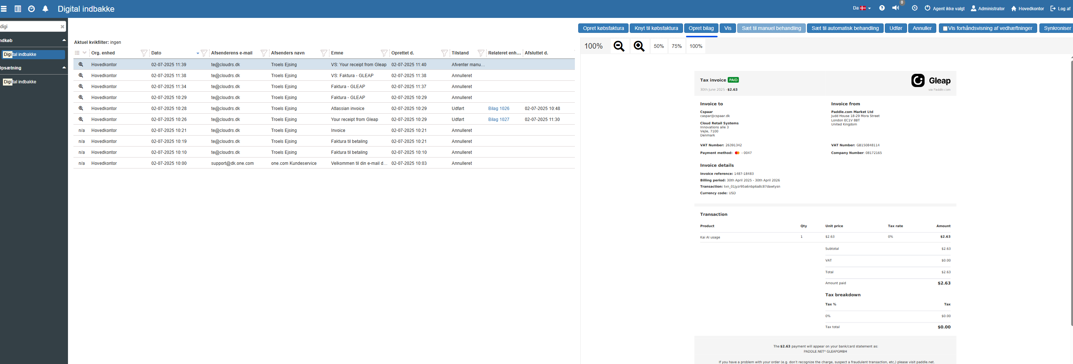
Task: Open the dashboard gauge icon
Action: [x=31, y=9]
